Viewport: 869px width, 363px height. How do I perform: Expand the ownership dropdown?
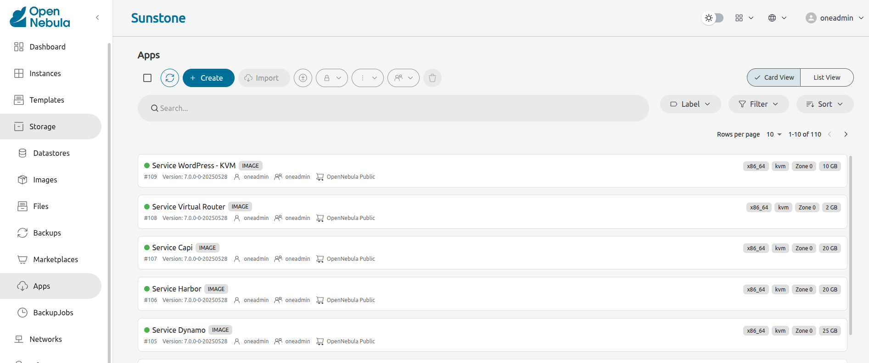tap(404, 78)
